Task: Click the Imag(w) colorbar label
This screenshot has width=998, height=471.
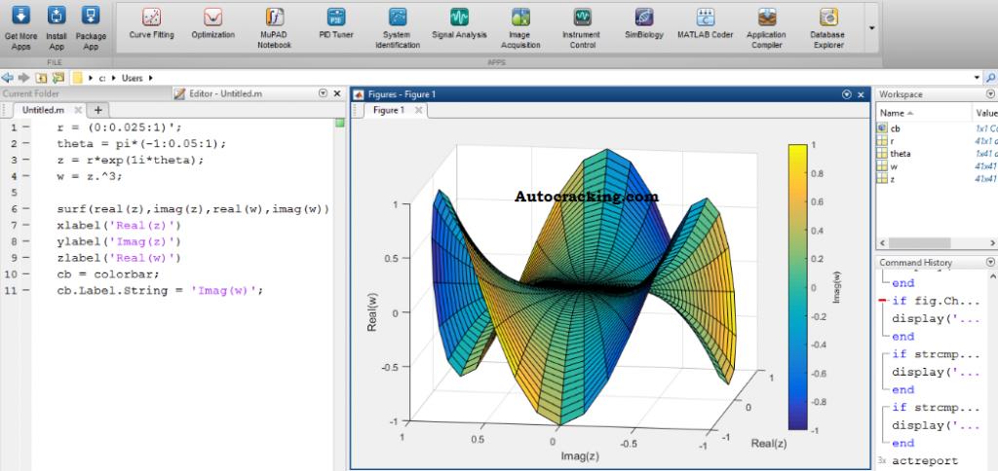Action: (x=835, y=287)
